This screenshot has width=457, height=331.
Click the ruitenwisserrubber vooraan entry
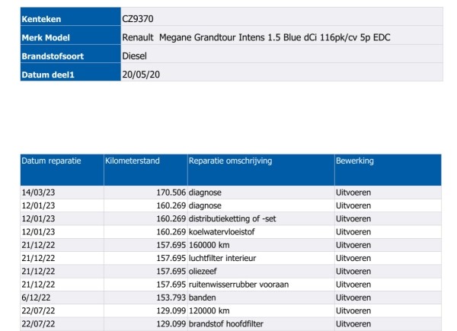pyautogui.click(x=239, y=284)
